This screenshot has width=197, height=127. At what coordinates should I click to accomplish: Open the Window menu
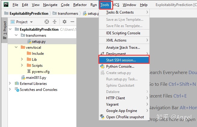tap(129, 5)
